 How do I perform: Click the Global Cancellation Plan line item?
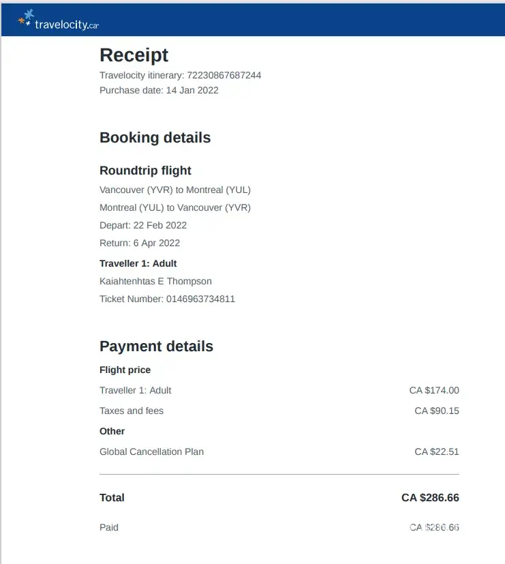click(x=151, y=451)
